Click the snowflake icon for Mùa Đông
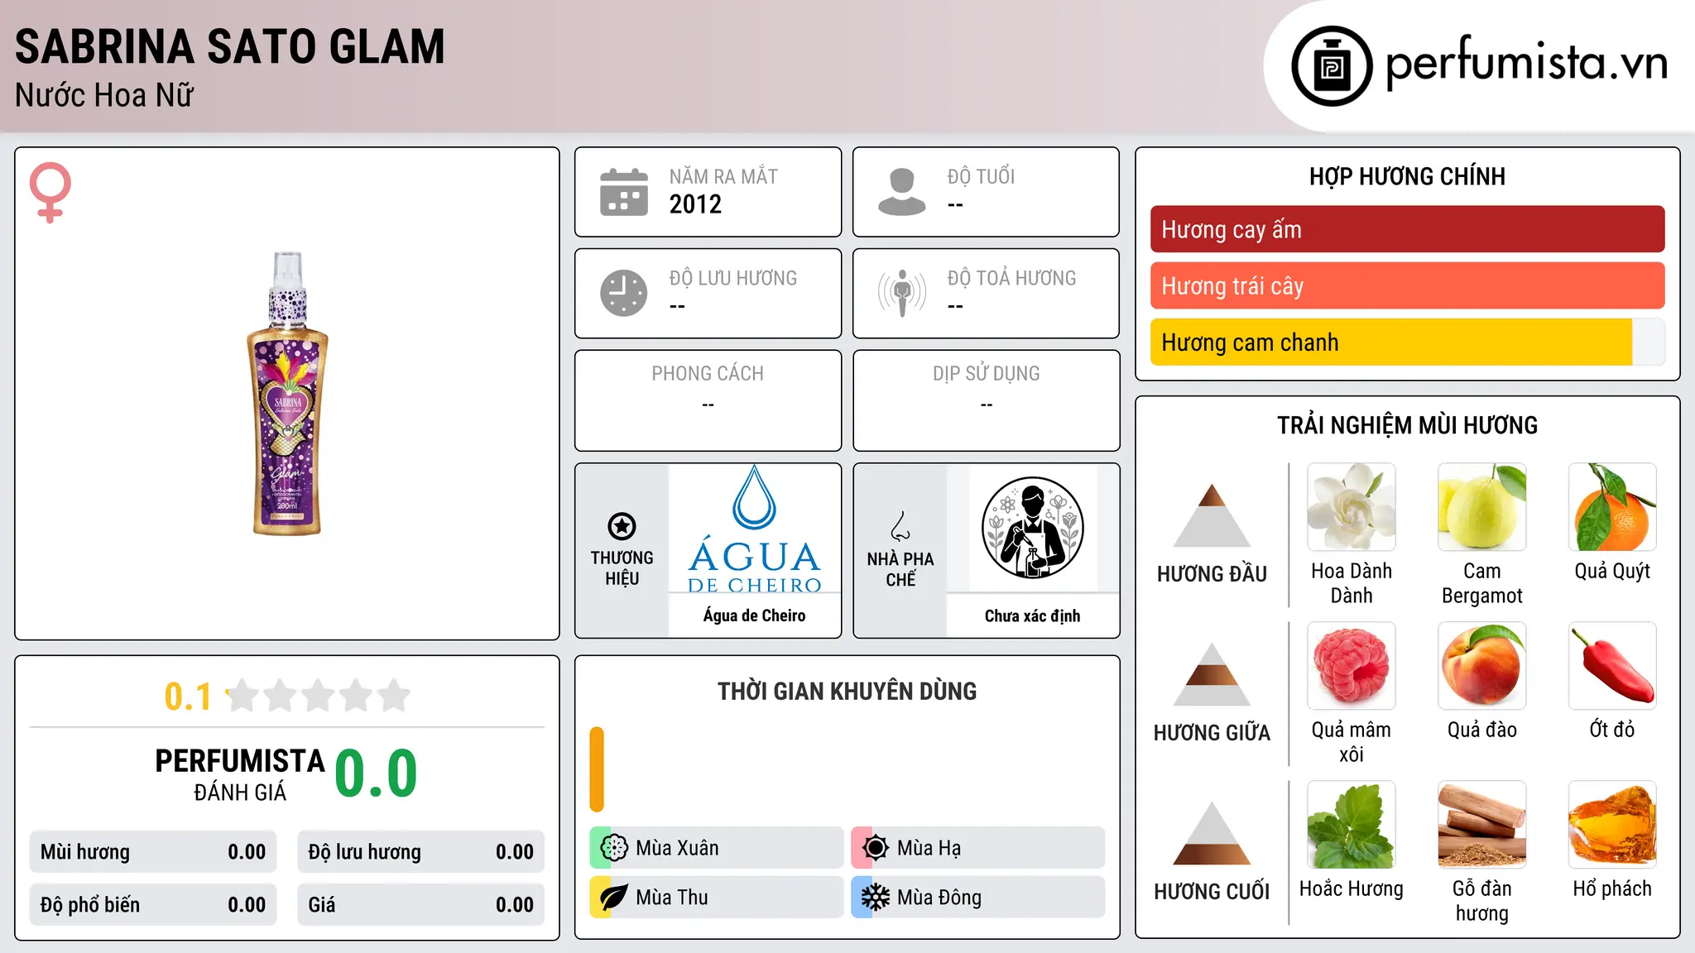The image size is (1695, 953). [x=875, y=898]
